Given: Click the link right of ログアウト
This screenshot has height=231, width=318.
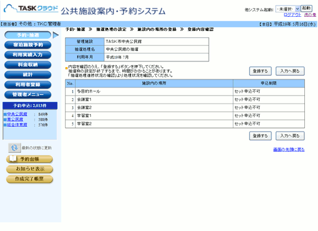Looking at the screenshot, I should pos(310,15).
